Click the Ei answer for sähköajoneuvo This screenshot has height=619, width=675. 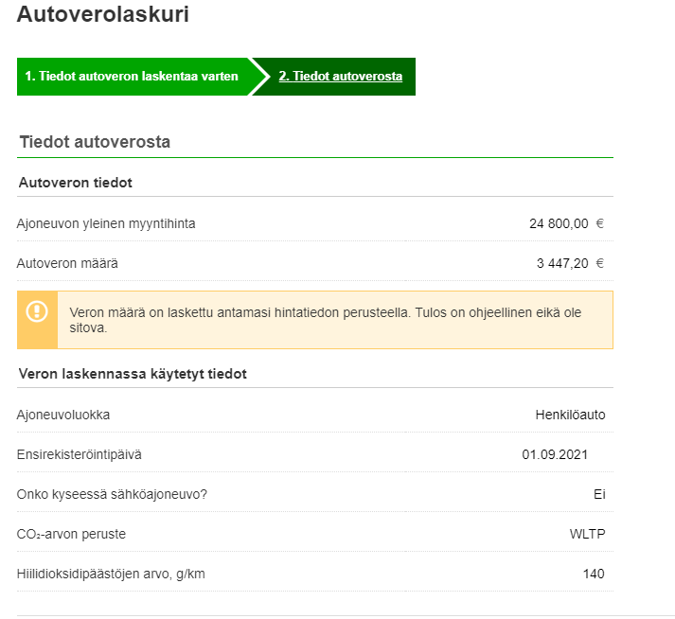pyautogui.click(x=598, y=494)
